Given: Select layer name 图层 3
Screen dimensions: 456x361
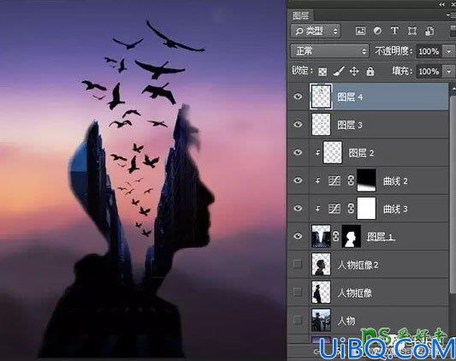Looking at the screenshot, I should point(350,125).
